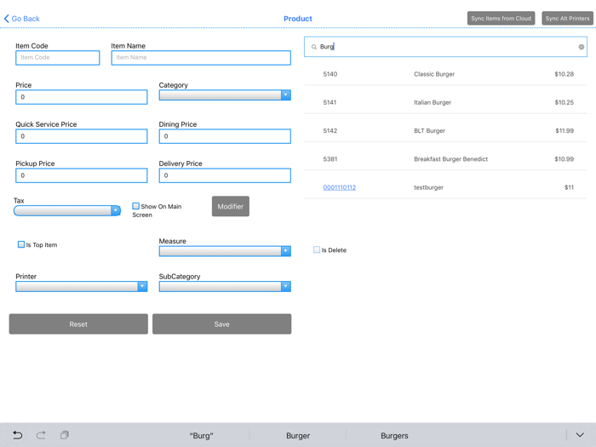Toggle Show On Main Screen checkbox
The width and height of the screenshot is (596, 447).
pyautogui.click(x=135, y=206)
